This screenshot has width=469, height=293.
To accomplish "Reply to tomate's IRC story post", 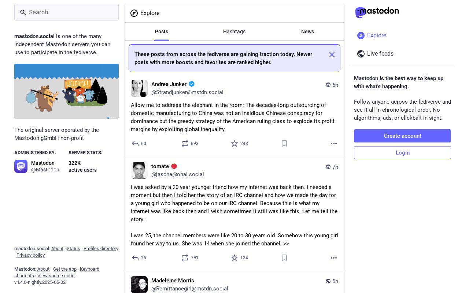I will [x=139, y=258].
